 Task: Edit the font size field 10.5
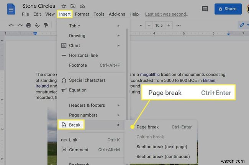(159, 25)
